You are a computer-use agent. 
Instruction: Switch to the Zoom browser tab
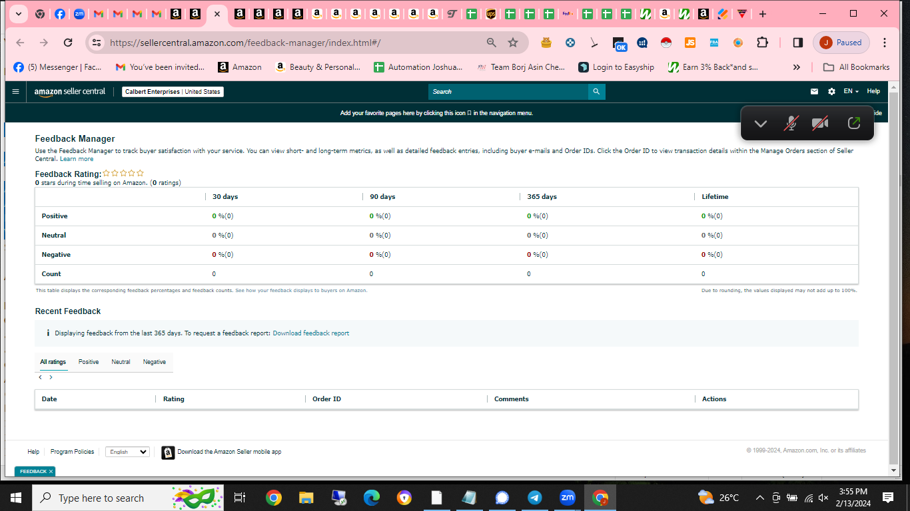click(79, 14)
